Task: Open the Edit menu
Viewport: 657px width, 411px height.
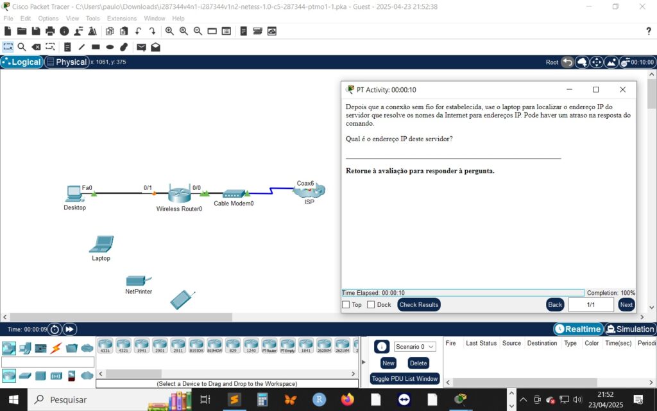Action: pos(26,19)
